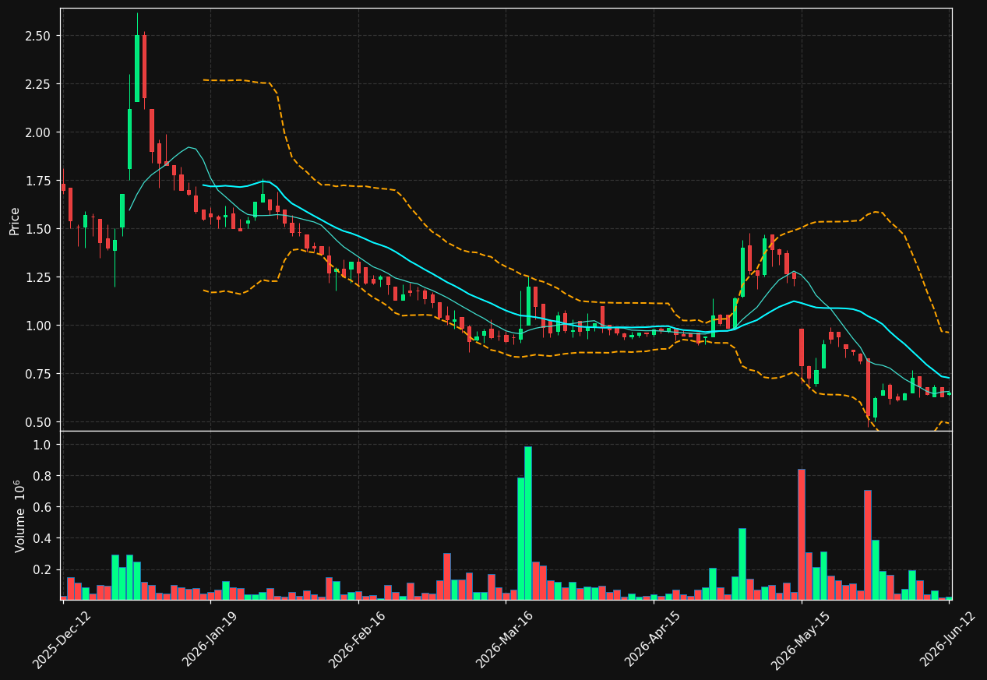Select the 2026-Mar-16 date label
Image resolution: width=987 pixels, height=680 pixels.
504,639
